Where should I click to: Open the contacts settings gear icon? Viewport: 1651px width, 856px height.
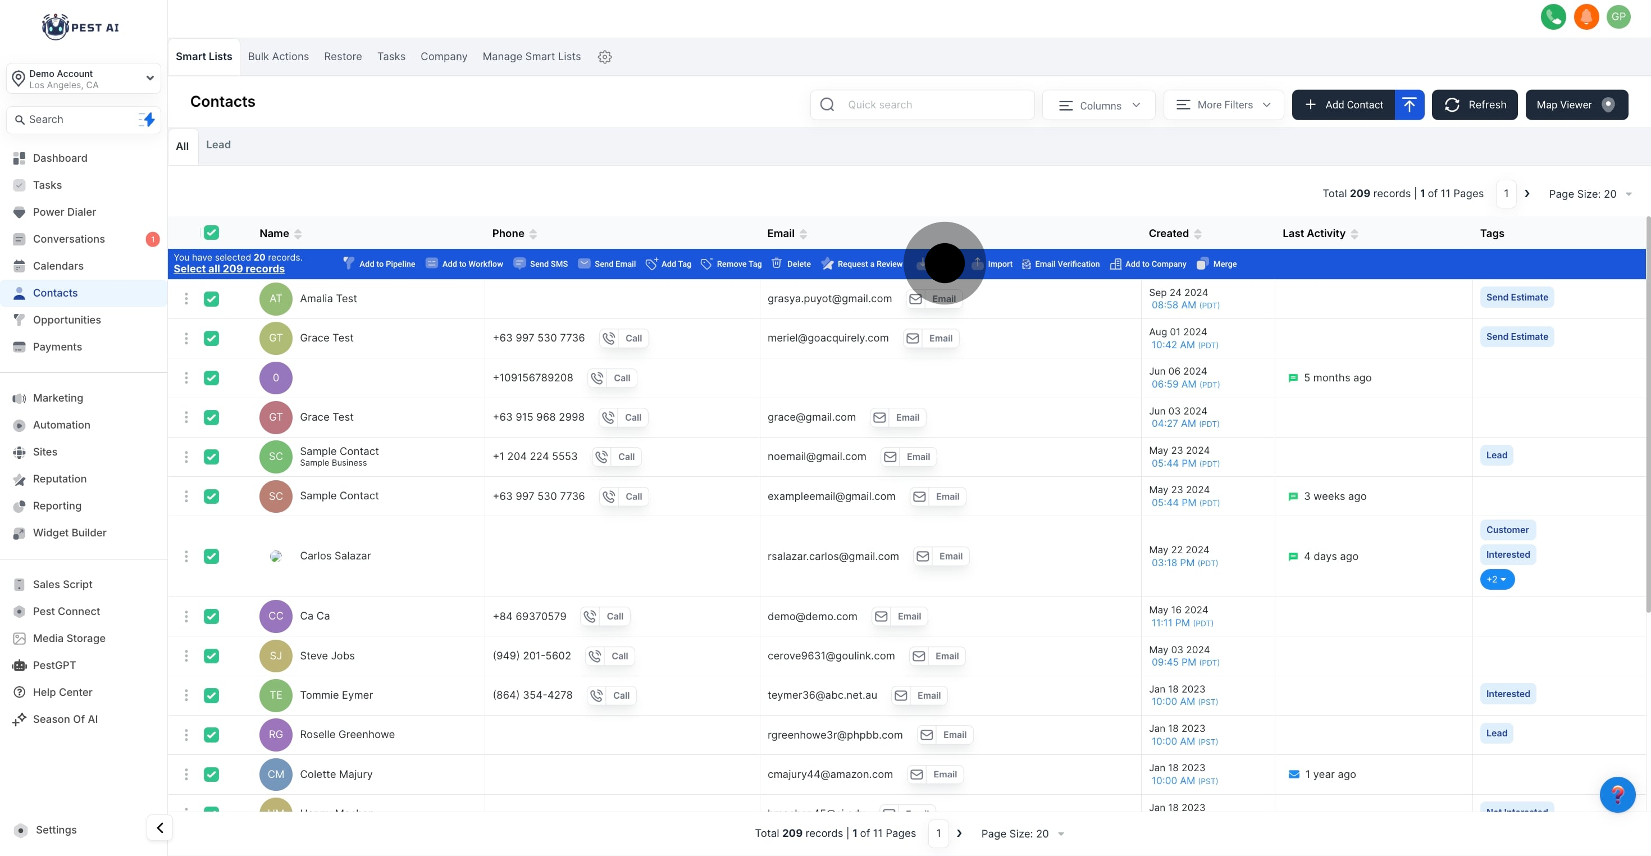[x=604, y=57]
